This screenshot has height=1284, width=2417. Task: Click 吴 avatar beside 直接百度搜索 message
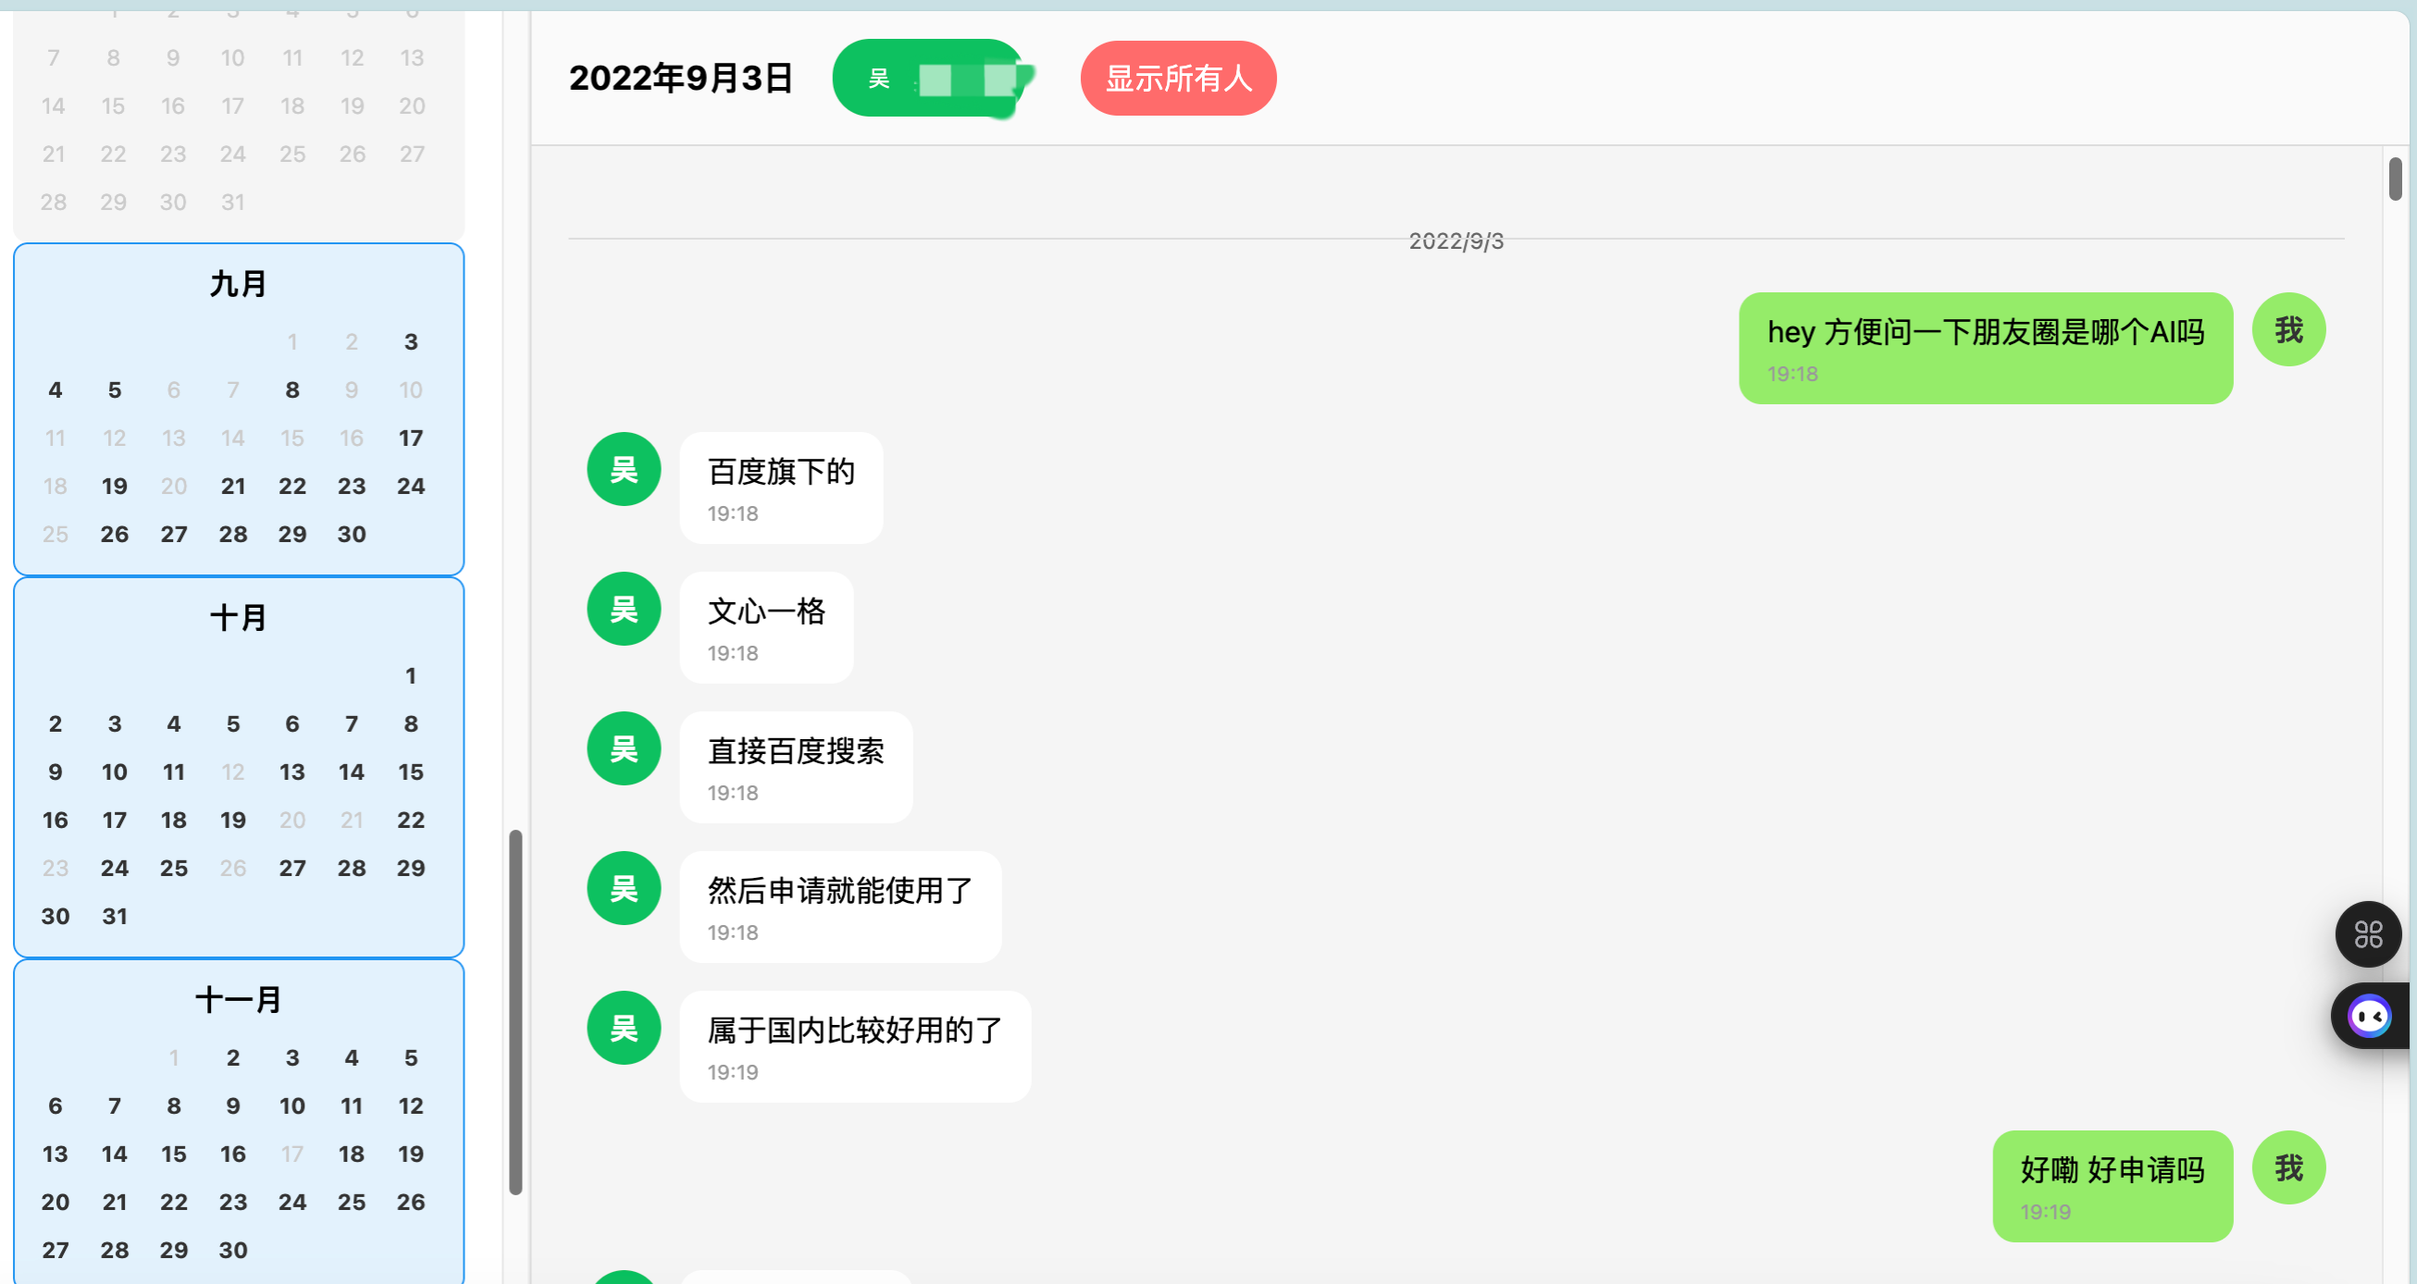(x=624, y=748)
